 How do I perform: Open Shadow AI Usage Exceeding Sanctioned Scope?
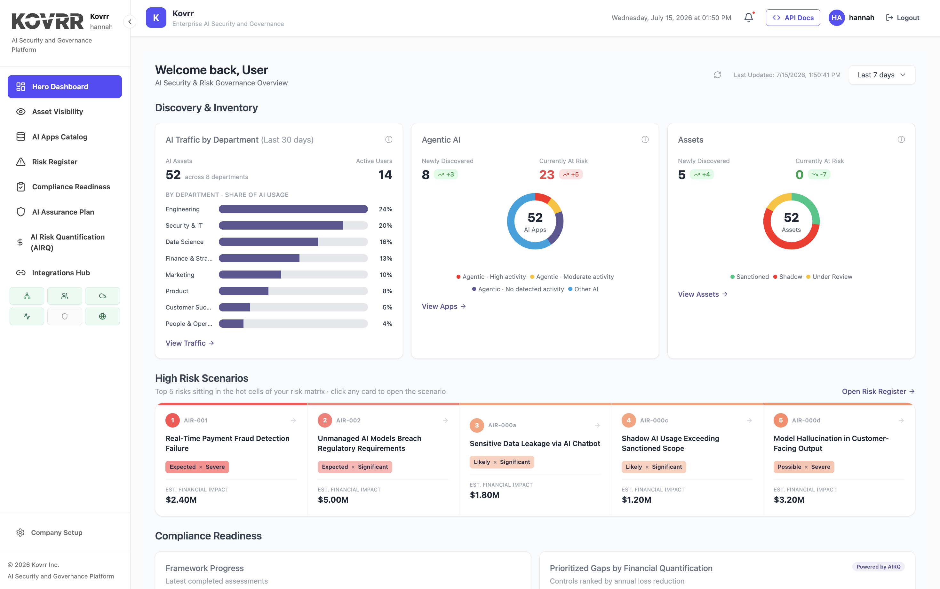pos(687,460)
